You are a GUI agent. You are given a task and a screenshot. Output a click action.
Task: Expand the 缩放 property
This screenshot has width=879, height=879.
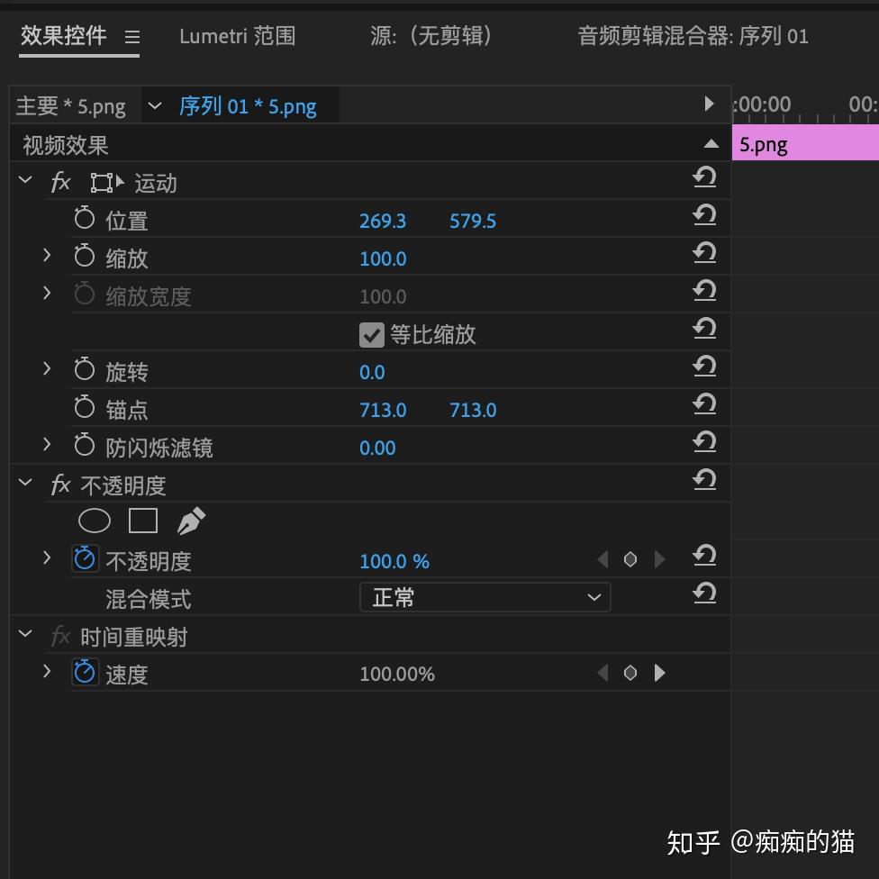click(47, 257)
